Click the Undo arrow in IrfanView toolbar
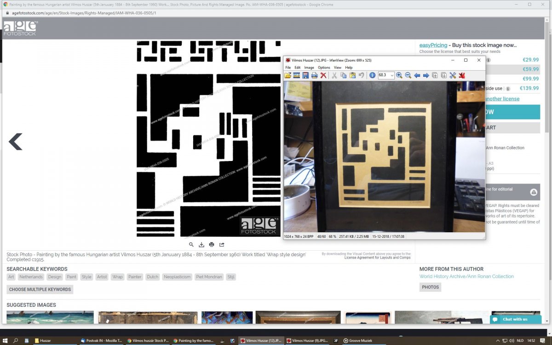 [x=361, y=75]
